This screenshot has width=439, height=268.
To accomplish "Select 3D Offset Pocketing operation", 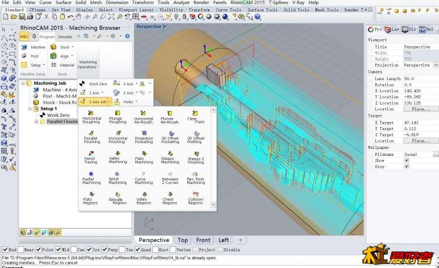I will 170,137.
